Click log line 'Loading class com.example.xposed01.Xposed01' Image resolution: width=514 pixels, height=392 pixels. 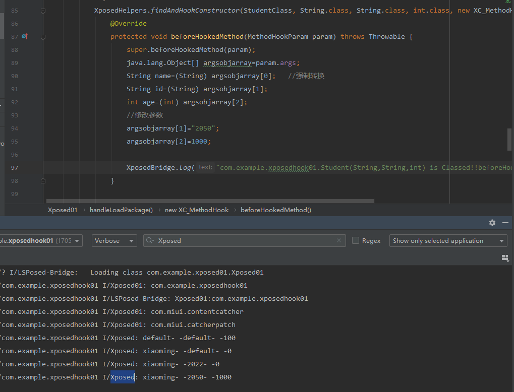click(177, 273)
